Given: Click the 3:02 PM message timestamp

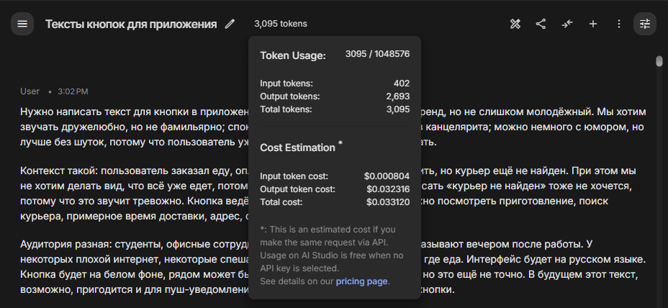Looking at the screenshot, I should (x=73, y=91).
